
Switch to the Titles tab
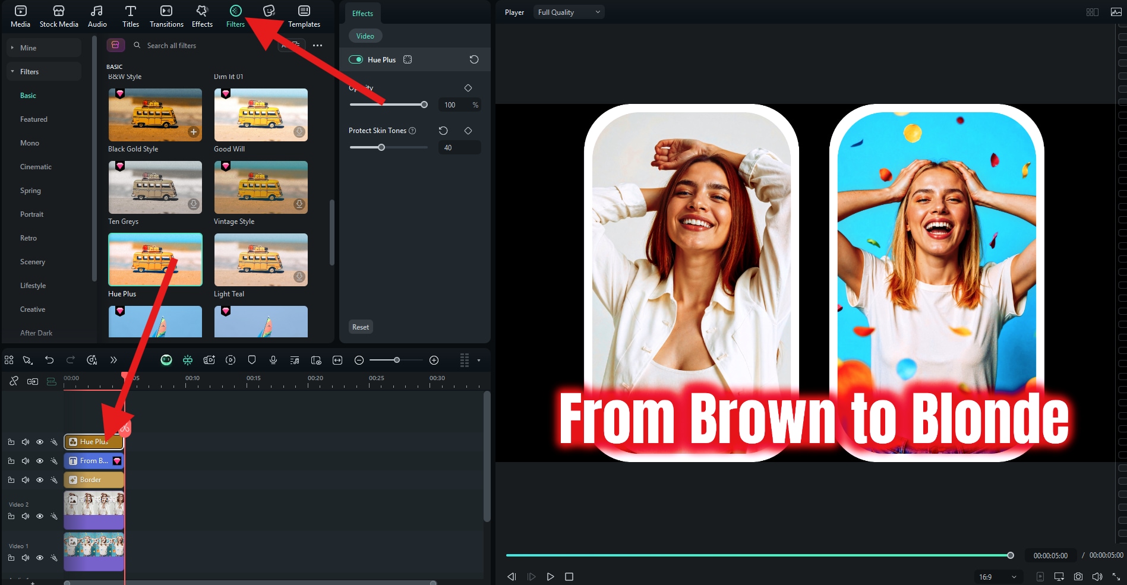[x=131, y=16]
